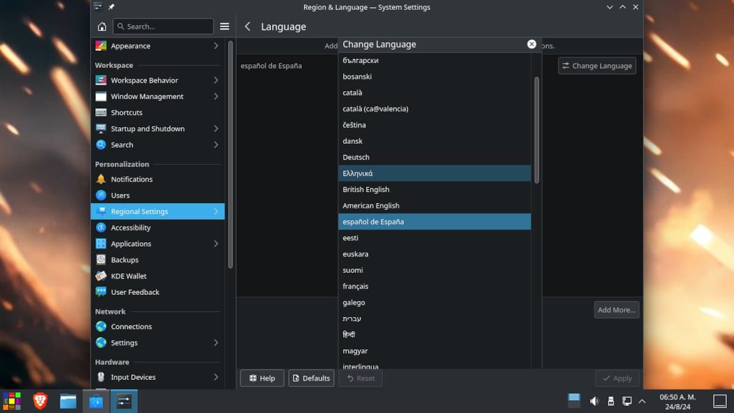Click the volume icon in the system tray
The height and width of the screenshot is (413, 734).
coord(593,401)
